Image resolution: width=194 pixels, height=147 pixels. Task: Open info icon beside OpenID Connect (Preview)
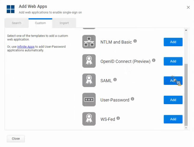154,60
